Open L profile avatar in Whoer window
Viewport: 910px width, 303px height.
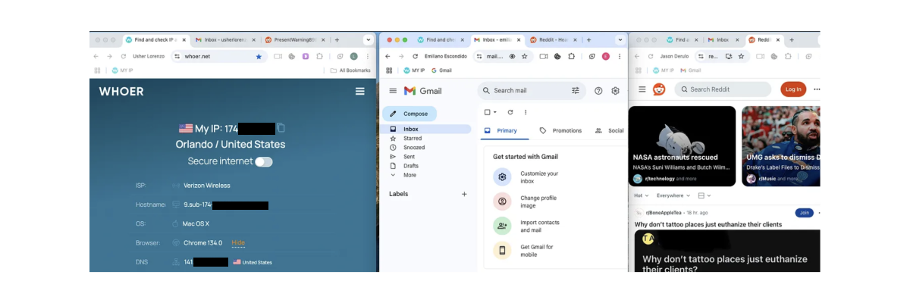tap(353, 56)
